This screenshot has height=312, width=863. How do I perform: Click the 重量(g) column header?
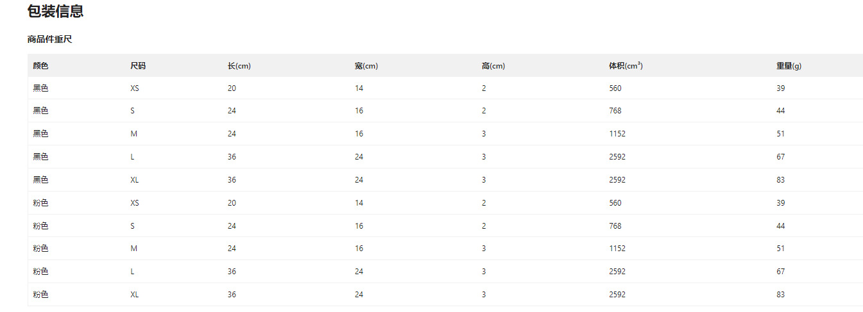[x=789, y=66]
